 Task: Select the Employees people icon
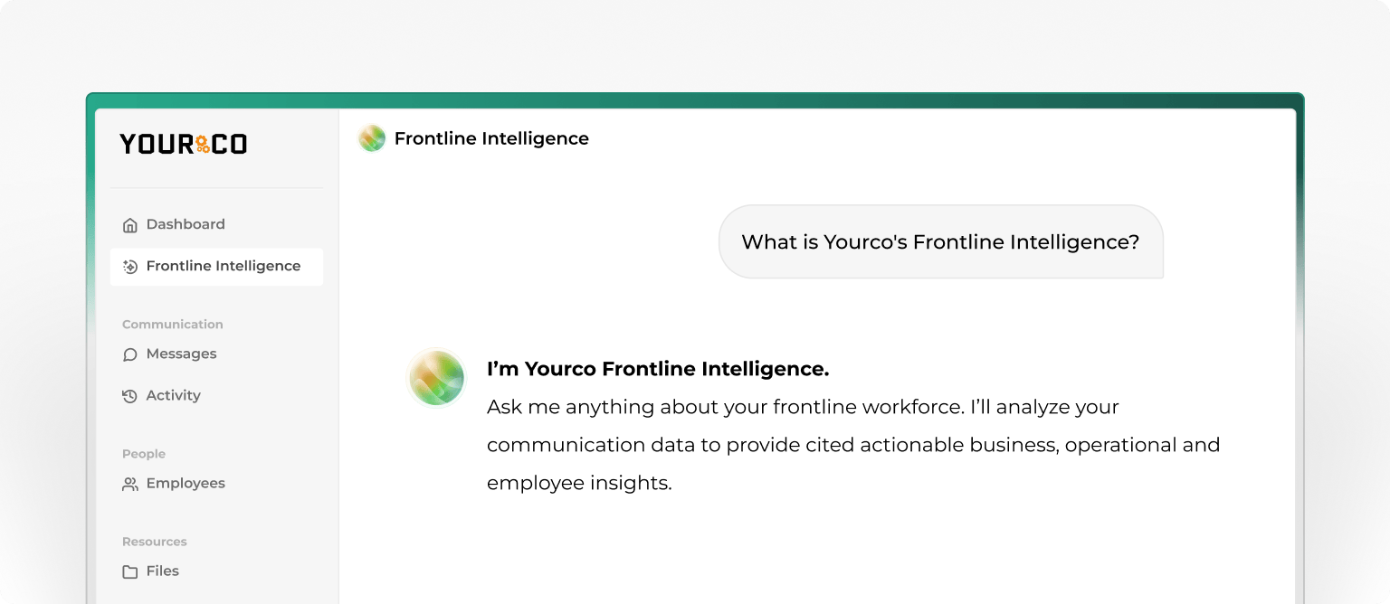tap(130, 483)
